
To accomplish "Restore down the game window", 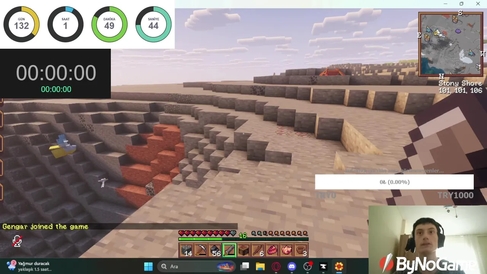I will tap(462, 4).
